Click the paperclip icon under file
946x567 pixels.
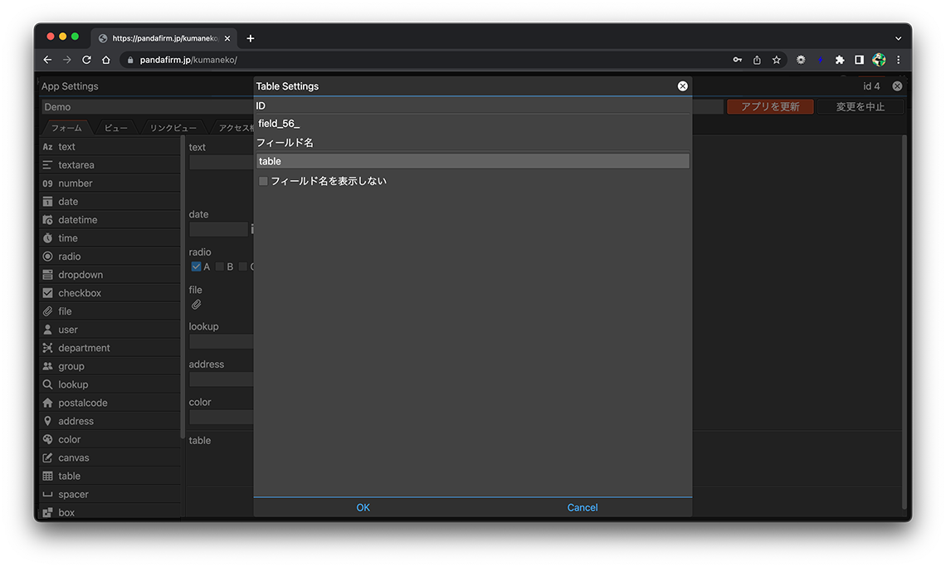click(196, 305)
